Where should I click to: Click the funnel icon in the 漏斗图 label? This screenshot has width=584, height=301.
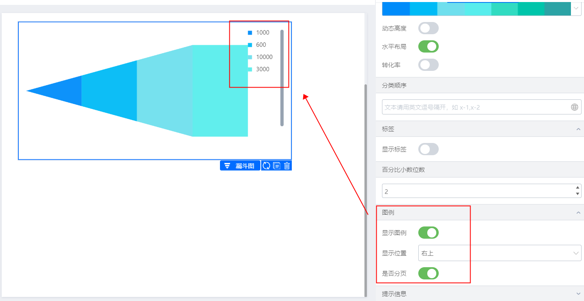click(x=227, y=166)
